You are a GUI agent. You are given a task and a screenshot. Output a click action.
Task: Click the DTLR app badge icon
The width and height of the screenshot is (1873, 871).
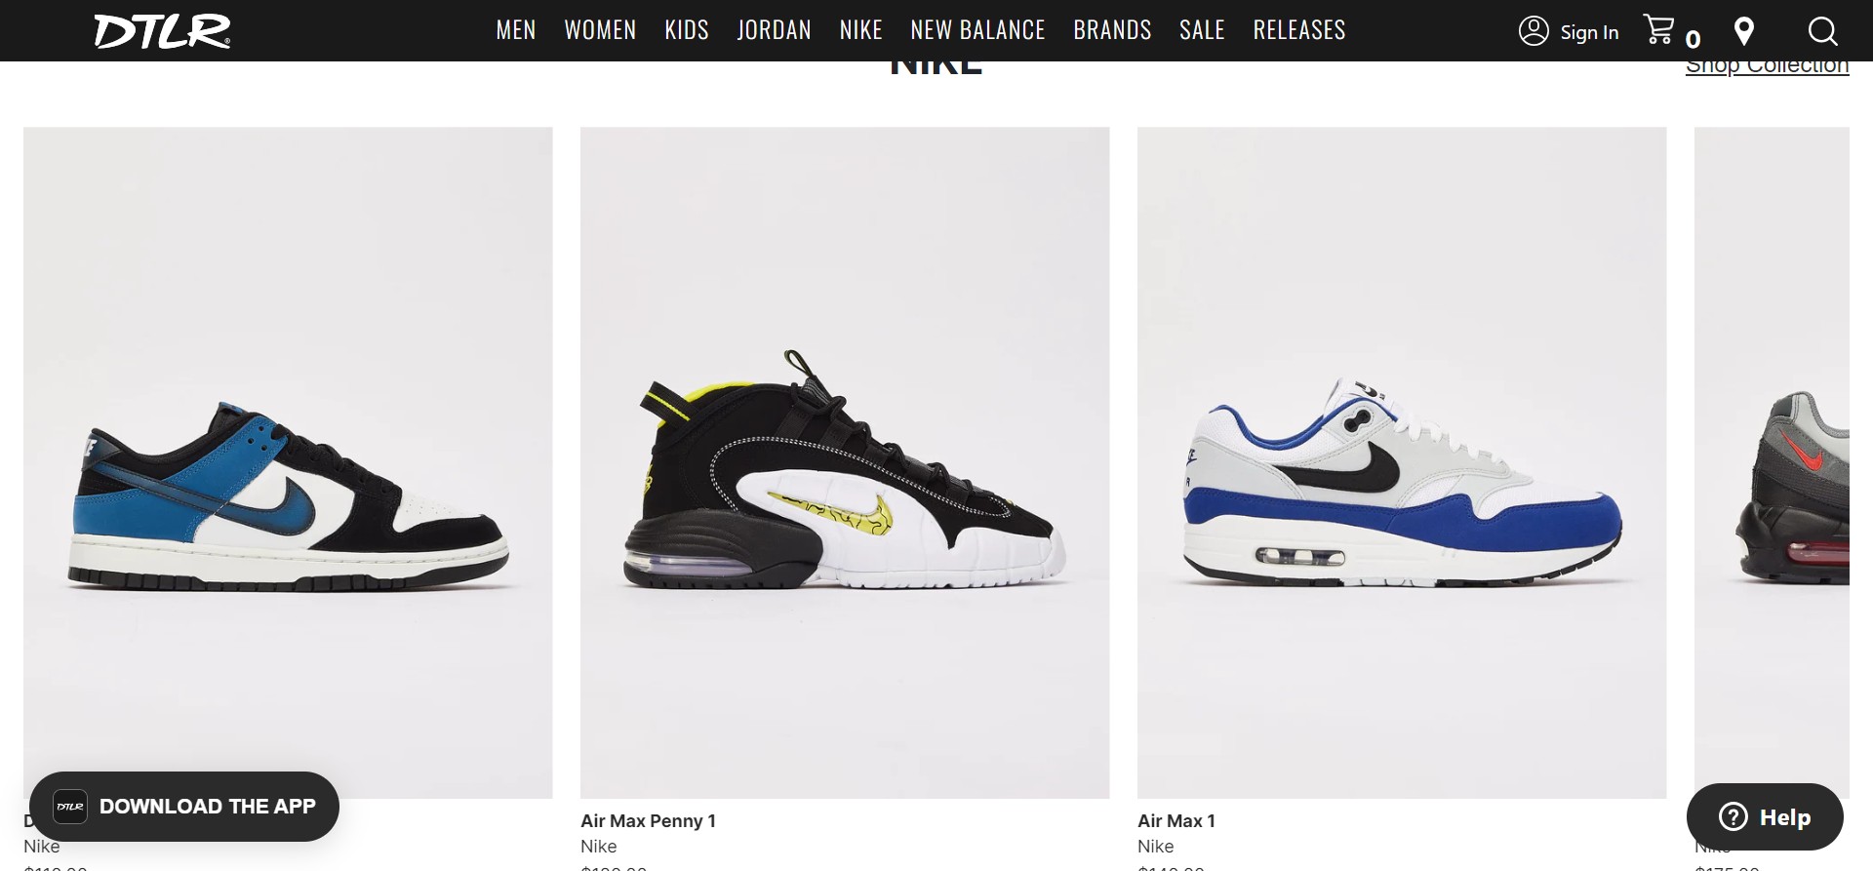(70, 807)
